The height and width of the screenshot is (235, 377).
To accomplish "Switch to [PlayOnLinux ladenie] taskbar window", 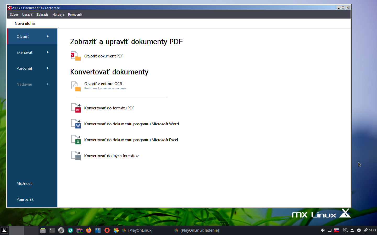I will click(196, 230).
